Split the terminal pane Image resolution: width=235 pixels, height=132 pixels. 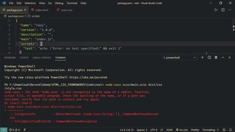click(209, 58)
